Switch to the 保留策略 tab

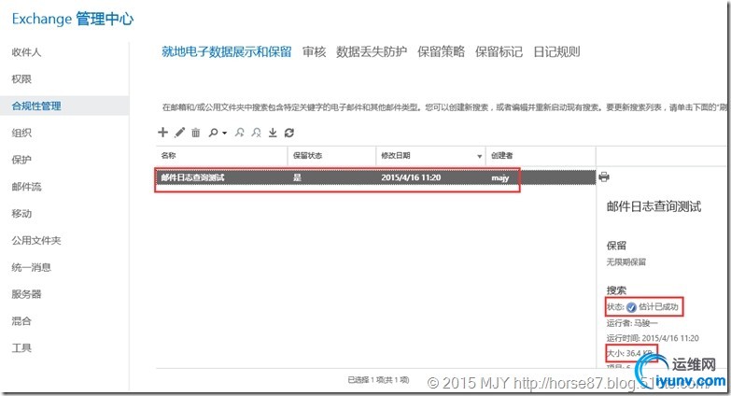pos(441,51)
